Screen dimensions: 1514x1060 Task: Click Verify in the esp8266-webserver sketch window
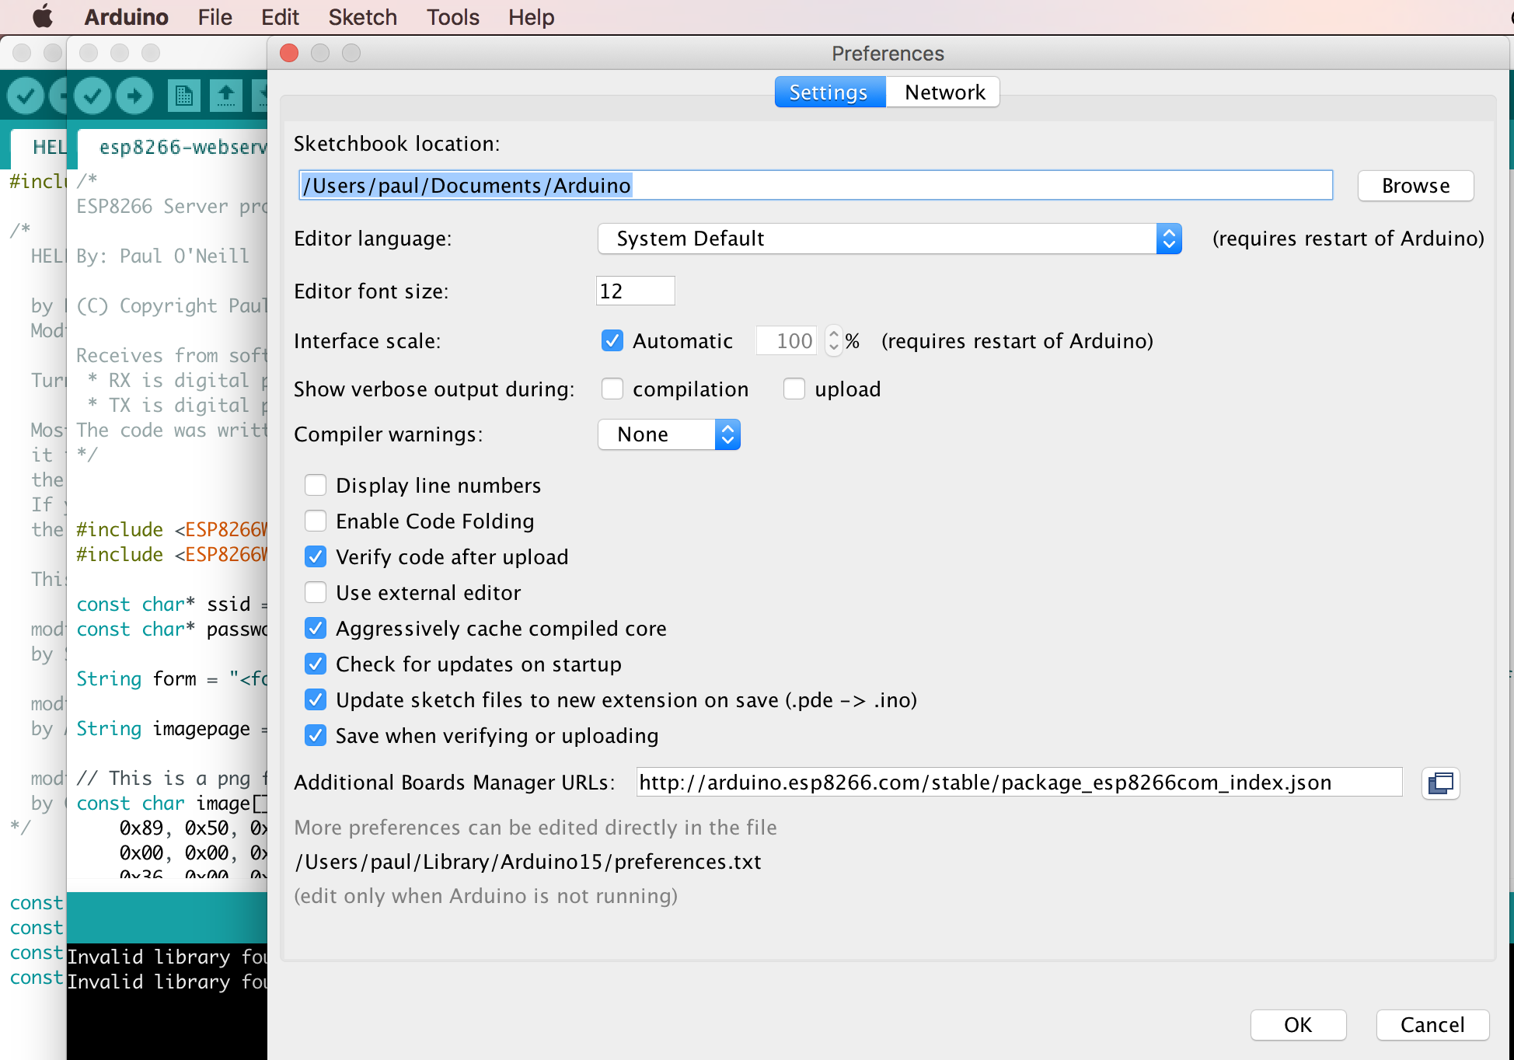point(92,96)
